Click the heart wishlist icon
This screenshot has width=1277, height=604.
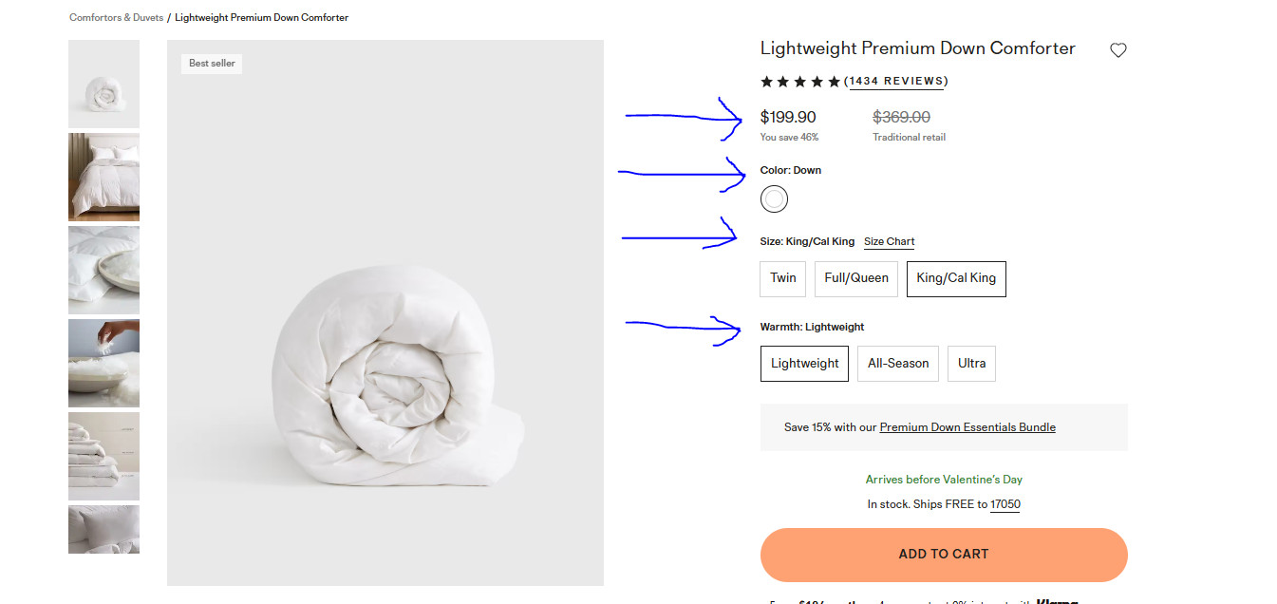pyautogui.click(x=1117, y=49)
